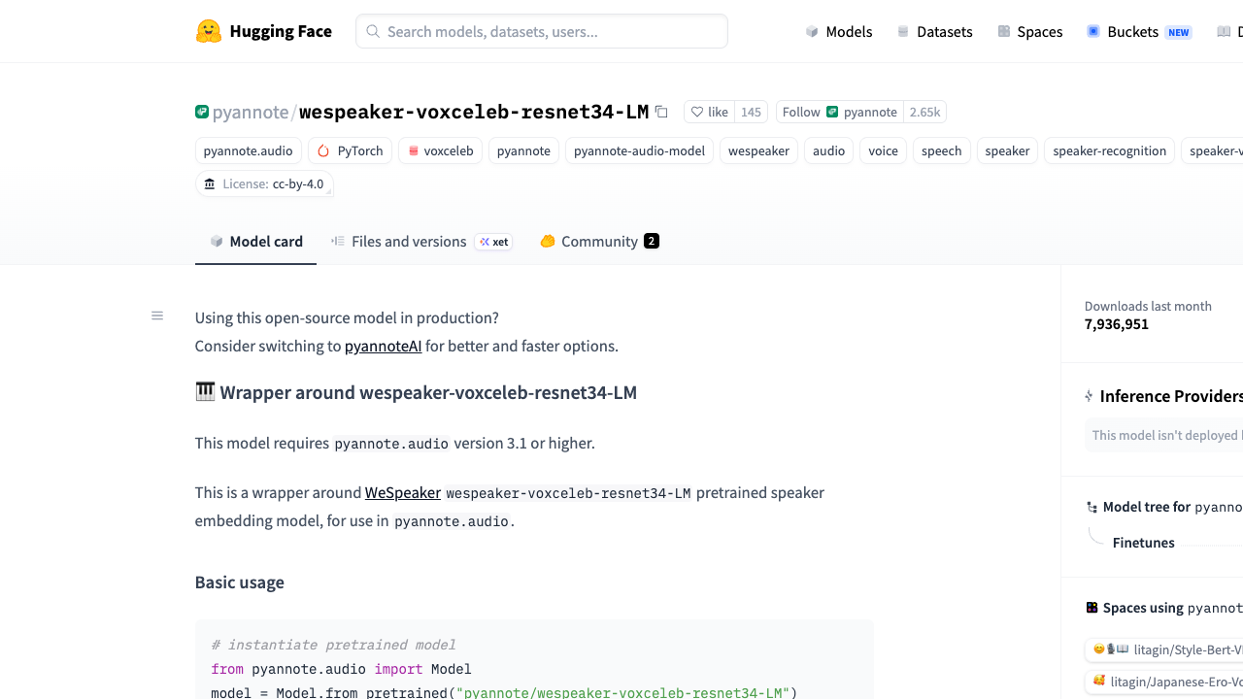Select the PyTorch tag
Screen dimensions: 1243x699
pos(351,150)
